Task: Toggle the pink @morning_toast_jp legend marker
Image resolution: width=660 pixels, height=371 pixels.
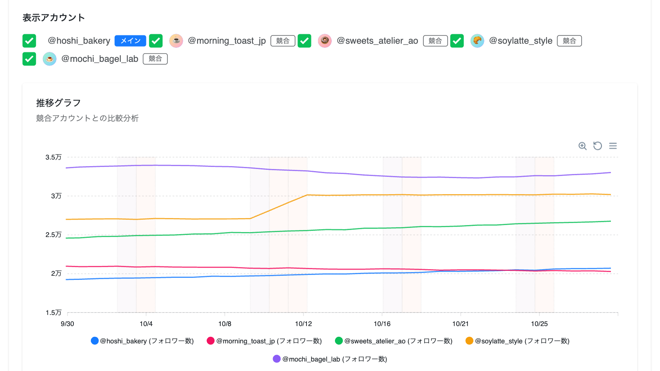Action: [211, 340]
